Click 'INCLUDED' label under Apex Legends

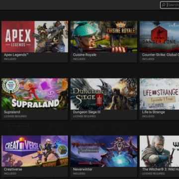[x=10, y=59]
